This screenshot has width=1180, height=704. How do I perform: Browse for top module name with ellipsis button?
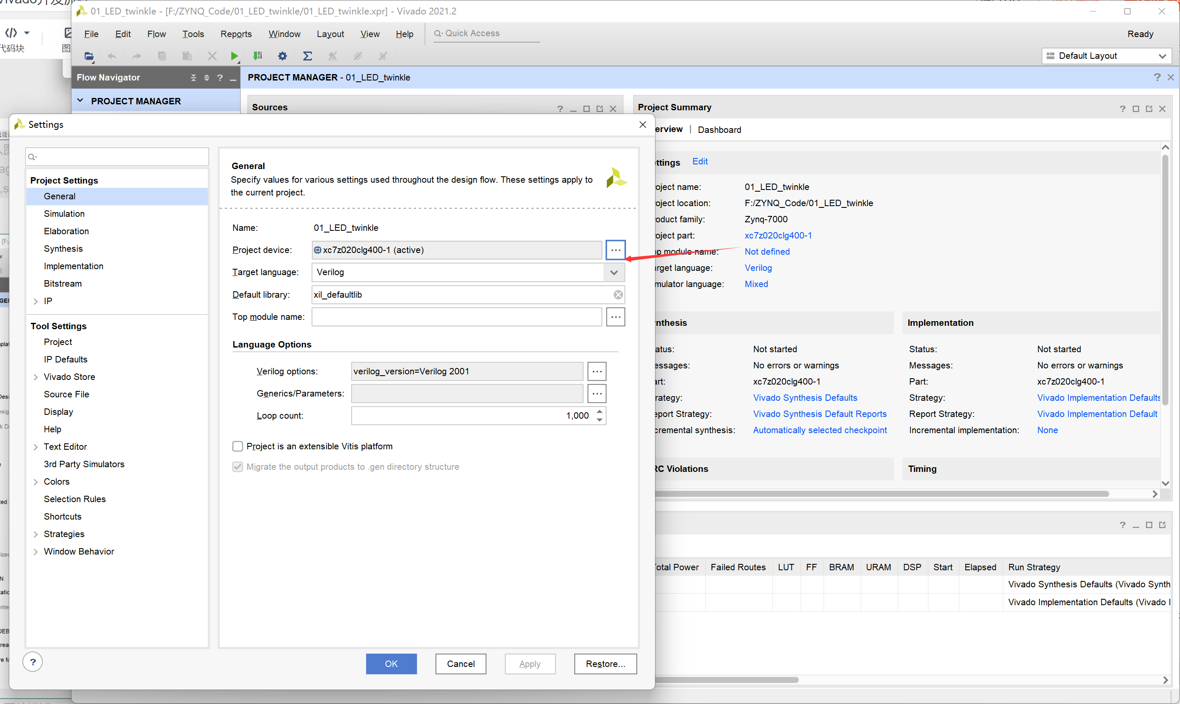coord(615,317)
